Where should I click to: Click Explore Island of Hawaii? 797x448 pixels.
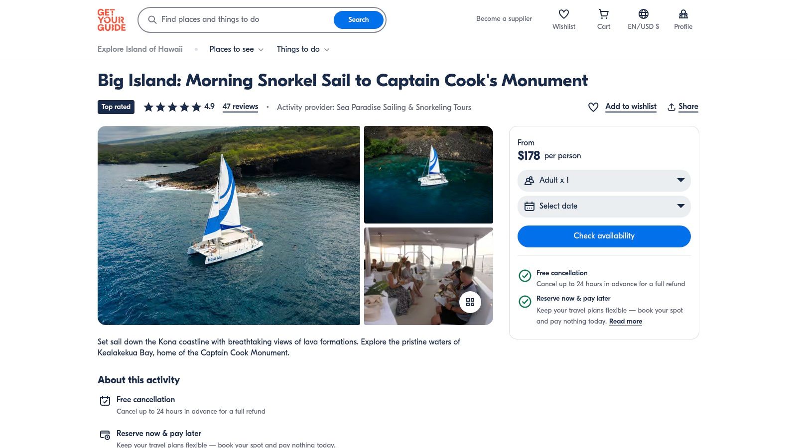coord(140,49)
